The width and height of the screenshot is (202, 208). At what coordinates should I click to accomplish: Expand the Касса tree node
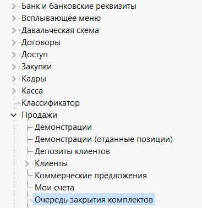tap(14, 91)
